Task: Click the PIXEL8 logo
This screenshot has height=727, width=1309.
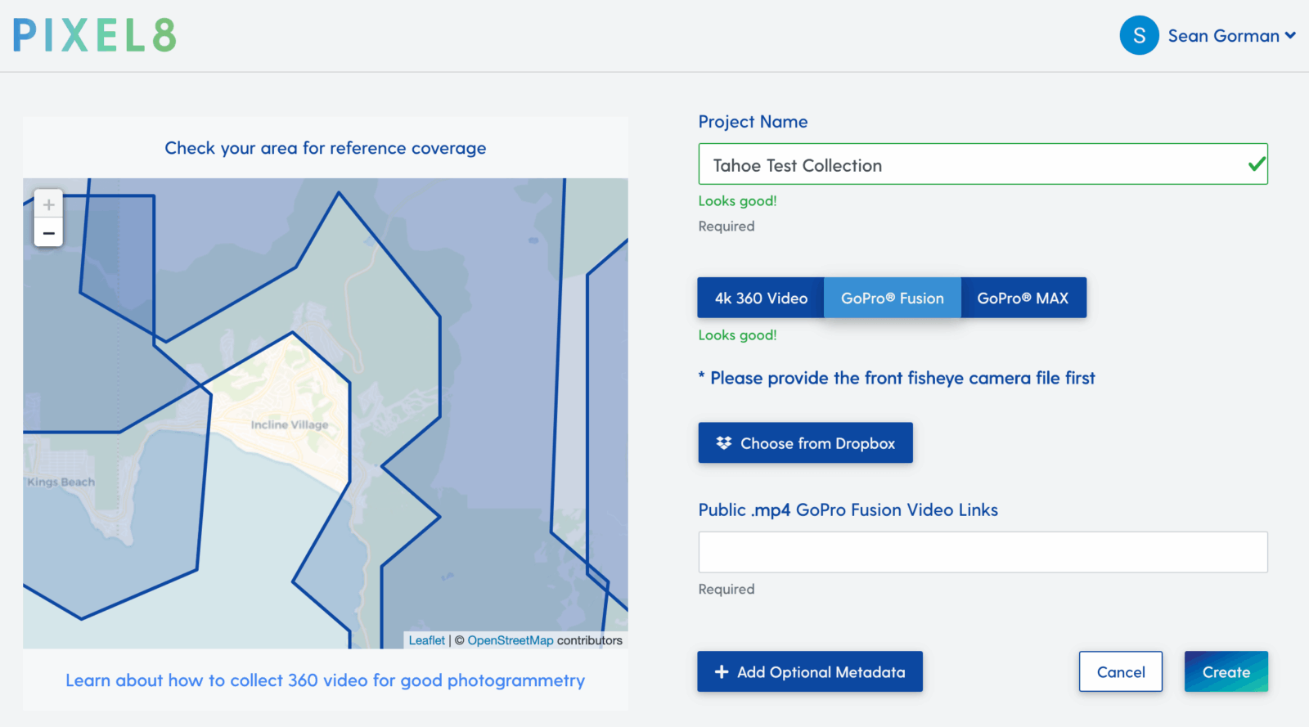Action: coord(95,36)
